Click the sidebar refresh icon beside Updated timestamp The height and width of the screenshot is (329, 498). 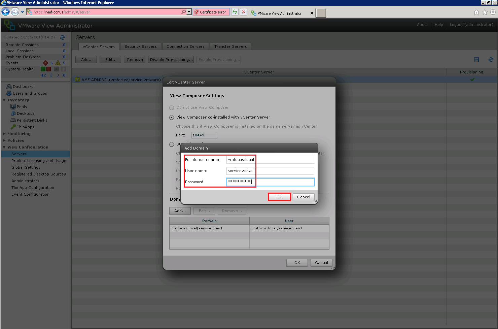pos(63,37)
